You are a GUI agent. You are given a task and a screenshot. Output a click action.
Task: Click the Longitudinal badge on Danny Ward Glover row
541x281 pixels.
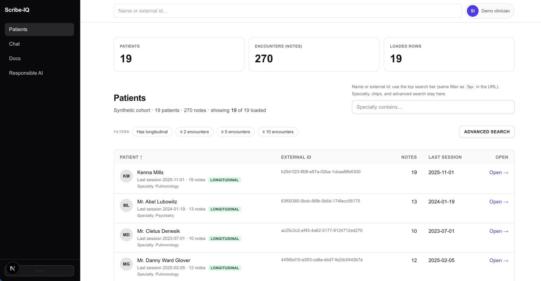click(x=225, y=268)
